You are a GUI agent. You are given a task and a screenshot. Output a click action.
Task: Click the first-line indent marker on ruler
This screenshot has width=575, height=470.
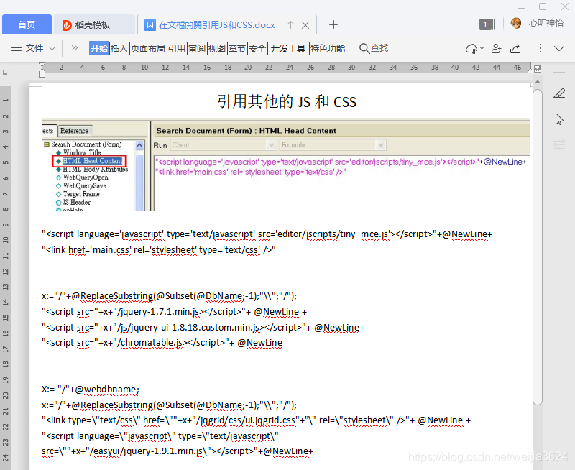coord(42,65)
